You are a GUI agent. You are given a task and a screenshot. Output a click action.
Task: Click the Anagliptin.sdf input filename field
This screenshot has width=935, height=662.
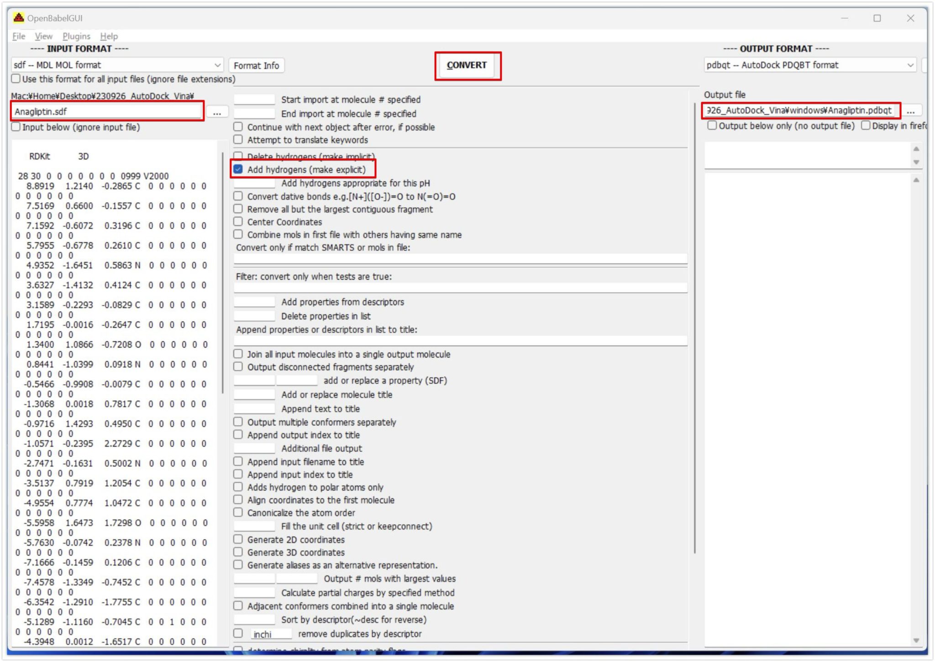tap(107, 111)
